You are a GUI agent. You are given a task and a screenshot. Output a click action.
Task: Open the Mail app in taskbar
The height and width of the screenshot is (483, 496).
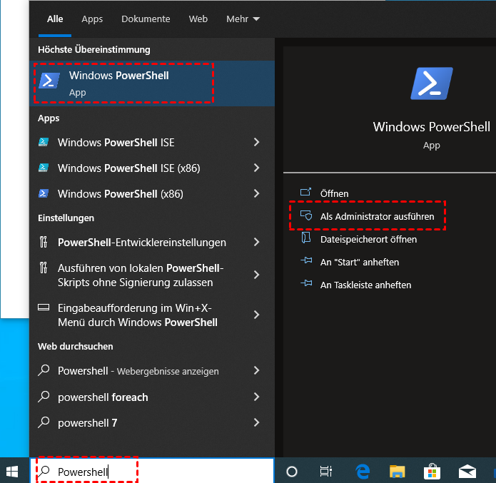[467, 471]
